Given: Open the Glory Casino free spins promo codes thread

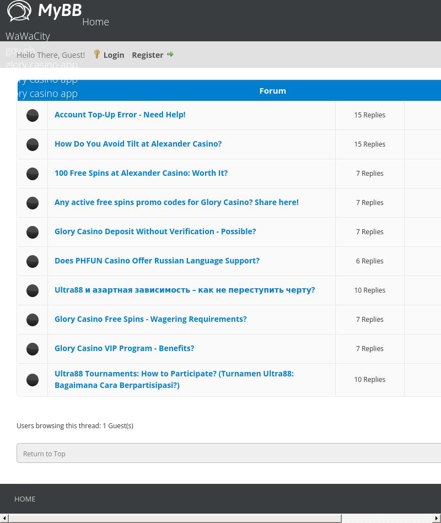Looking at the screenshot, I should coord(176,202).
